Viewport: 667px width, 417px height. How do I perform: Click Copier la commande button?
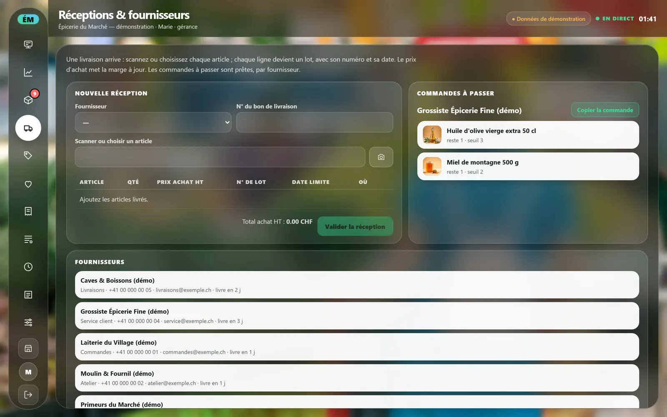point(605,110)
